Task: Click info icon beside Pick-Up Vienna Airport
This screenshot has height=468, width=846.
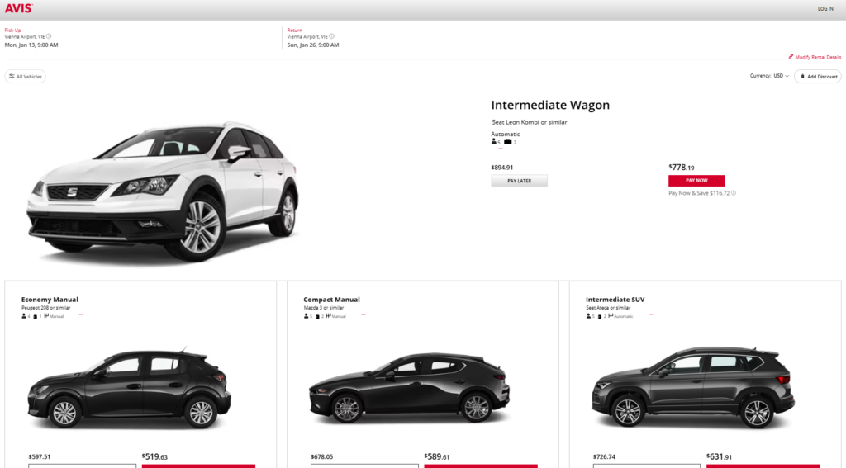Action: (x=49, y=36)
